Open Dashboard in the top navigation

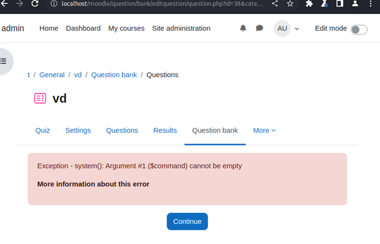pos(83,28)
